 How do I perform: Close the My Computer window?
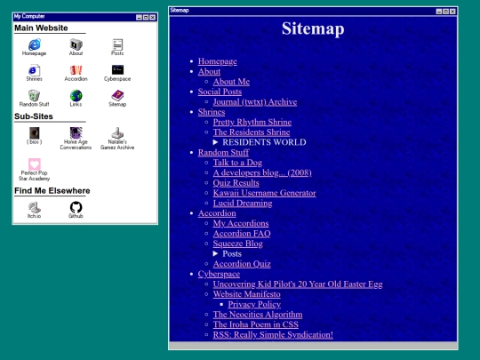tap(153, 18)
